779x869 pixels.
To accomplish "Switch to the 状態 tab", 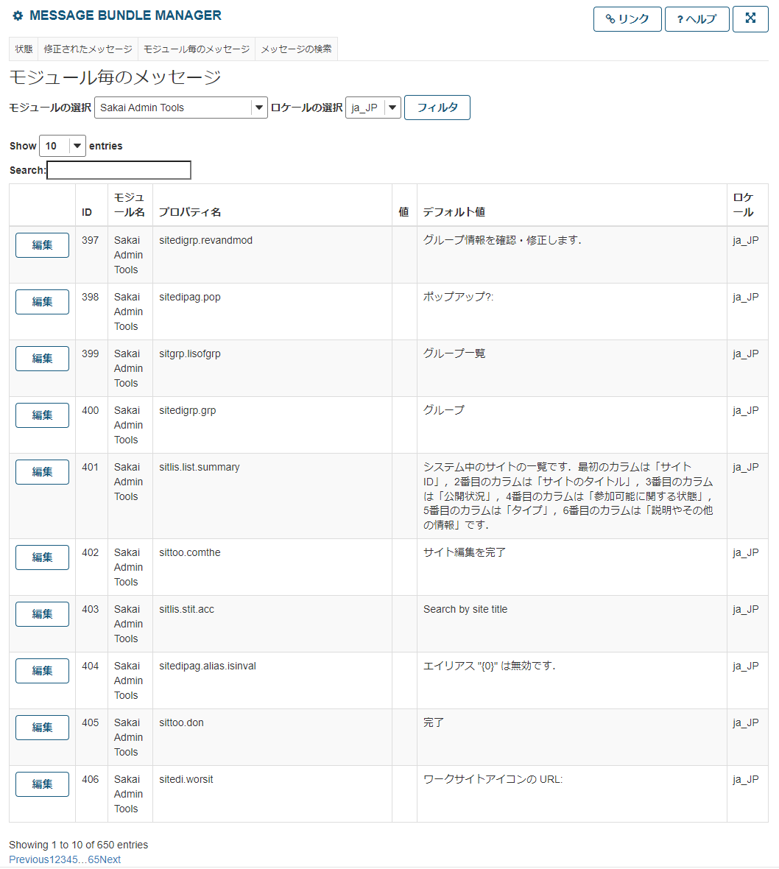I will pyautogui.click(x=24, y=49).
